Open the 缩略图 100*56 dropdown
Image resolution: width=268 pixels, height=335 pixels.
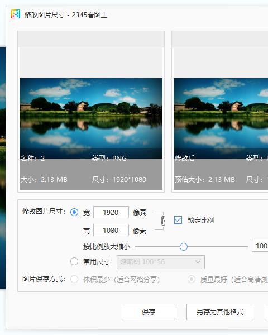(x=161, y=262)
